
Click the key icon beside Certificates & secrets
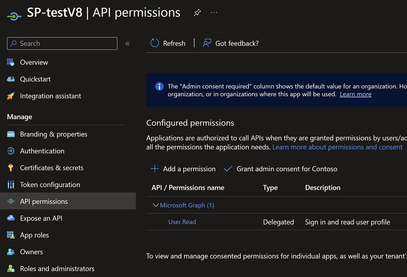tap(11, 168)
